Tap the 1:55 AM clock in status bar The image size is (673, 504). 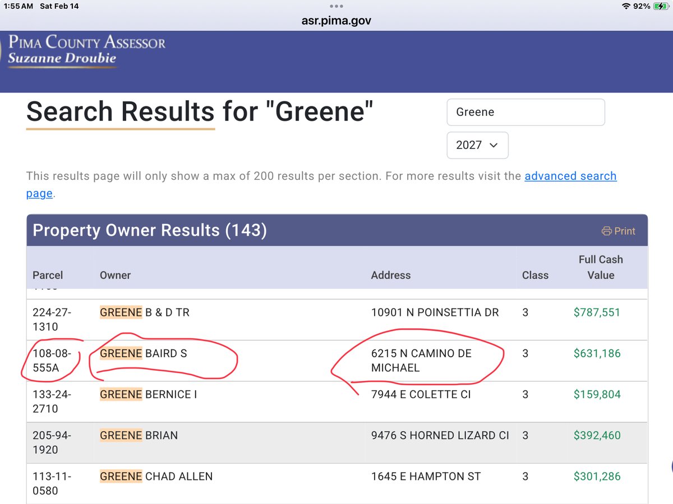point(19,6)
